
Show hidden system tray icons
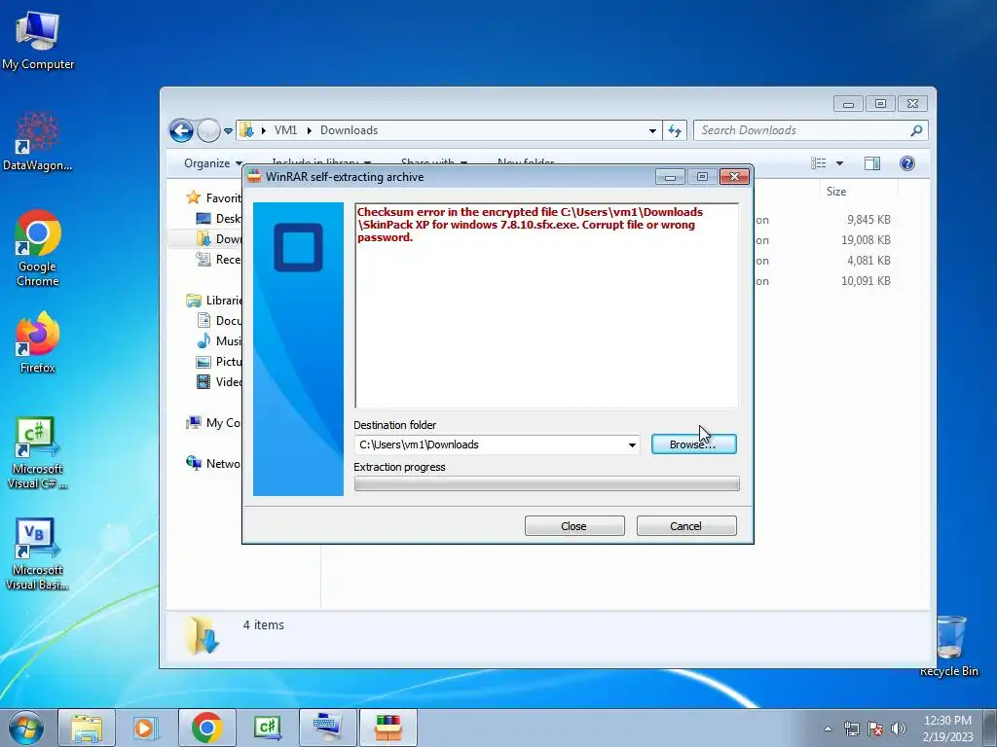(828, 729)
